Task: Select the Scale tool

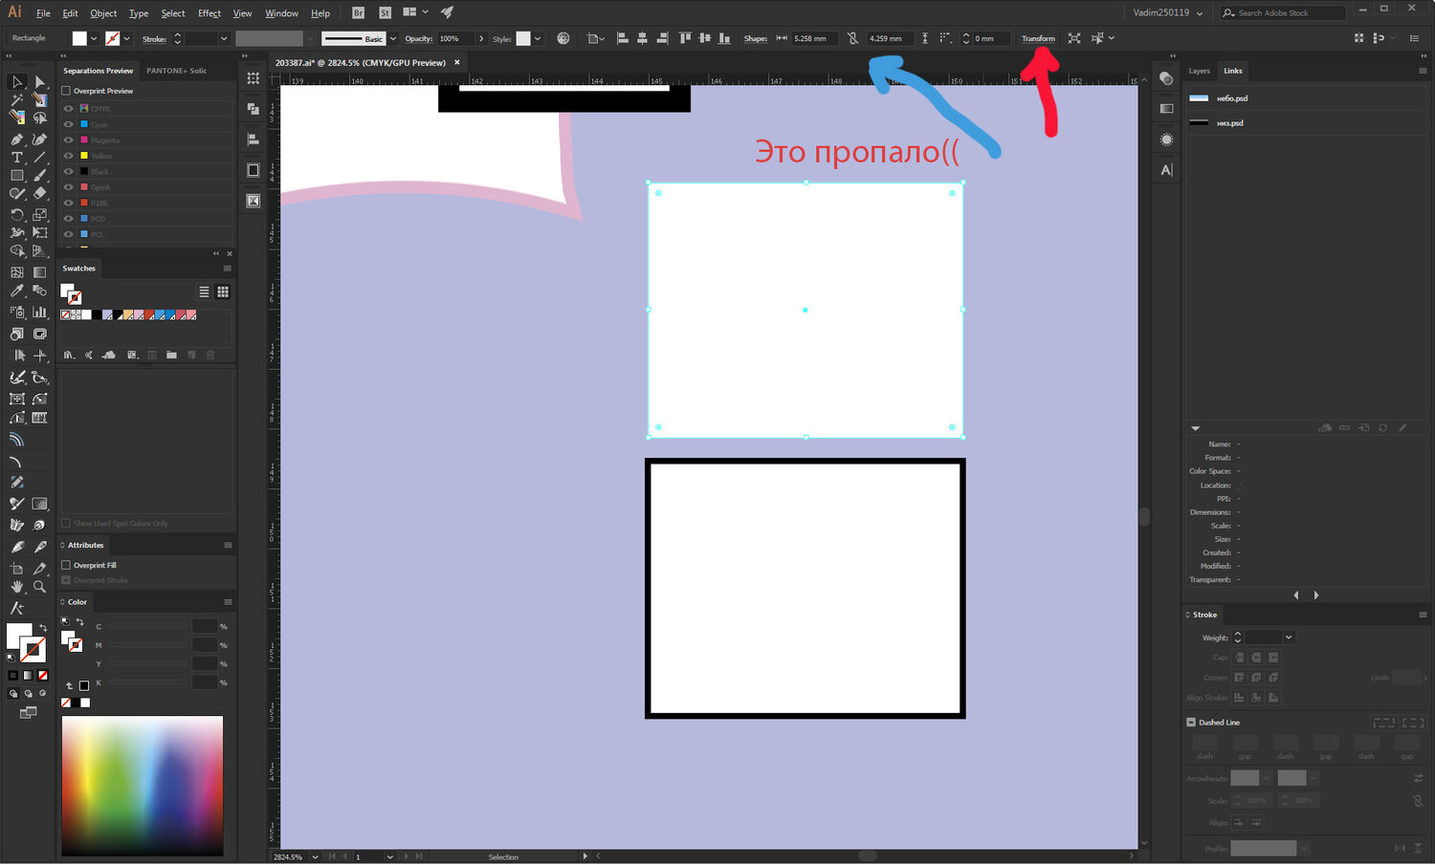Action: point(39,214)
